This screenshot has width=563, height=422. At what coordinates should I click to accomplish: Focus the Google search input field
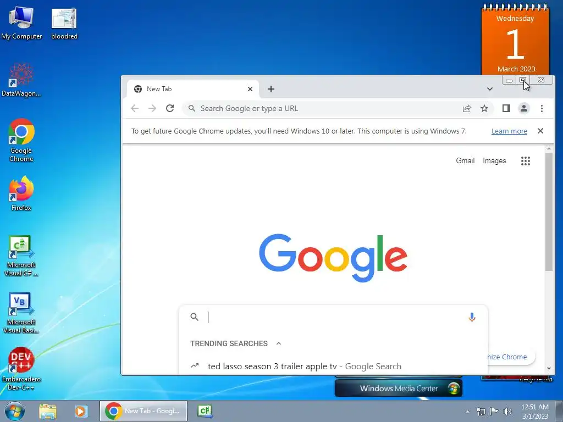334,317
